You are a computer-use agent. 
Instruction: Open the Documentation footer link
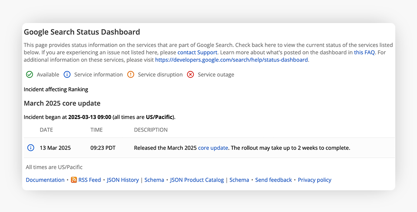tap(45, 180)
